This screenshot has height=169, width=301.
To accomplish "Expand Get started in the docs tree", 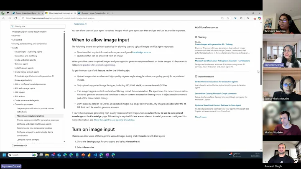I will click(11, 40).
